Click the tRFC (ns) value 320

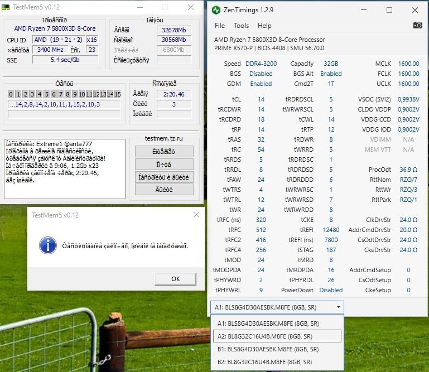click(x=261, y=220)
